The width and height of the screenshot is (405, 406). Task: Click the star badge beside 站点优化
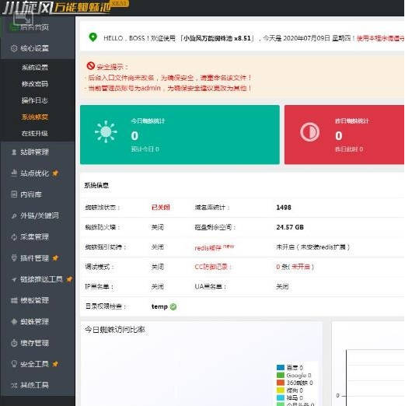coord(55,173)
